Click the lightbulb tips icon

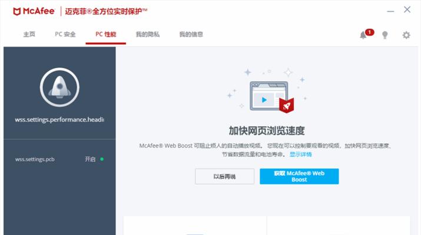point(384,35)
